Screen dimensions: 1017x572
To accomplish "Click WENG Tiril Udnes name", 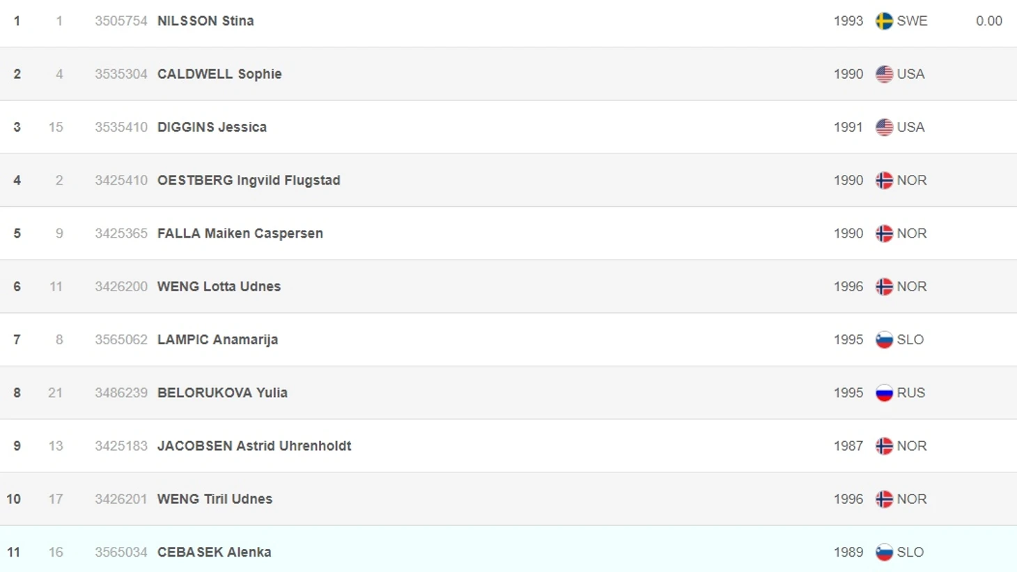I will [215, 499].
